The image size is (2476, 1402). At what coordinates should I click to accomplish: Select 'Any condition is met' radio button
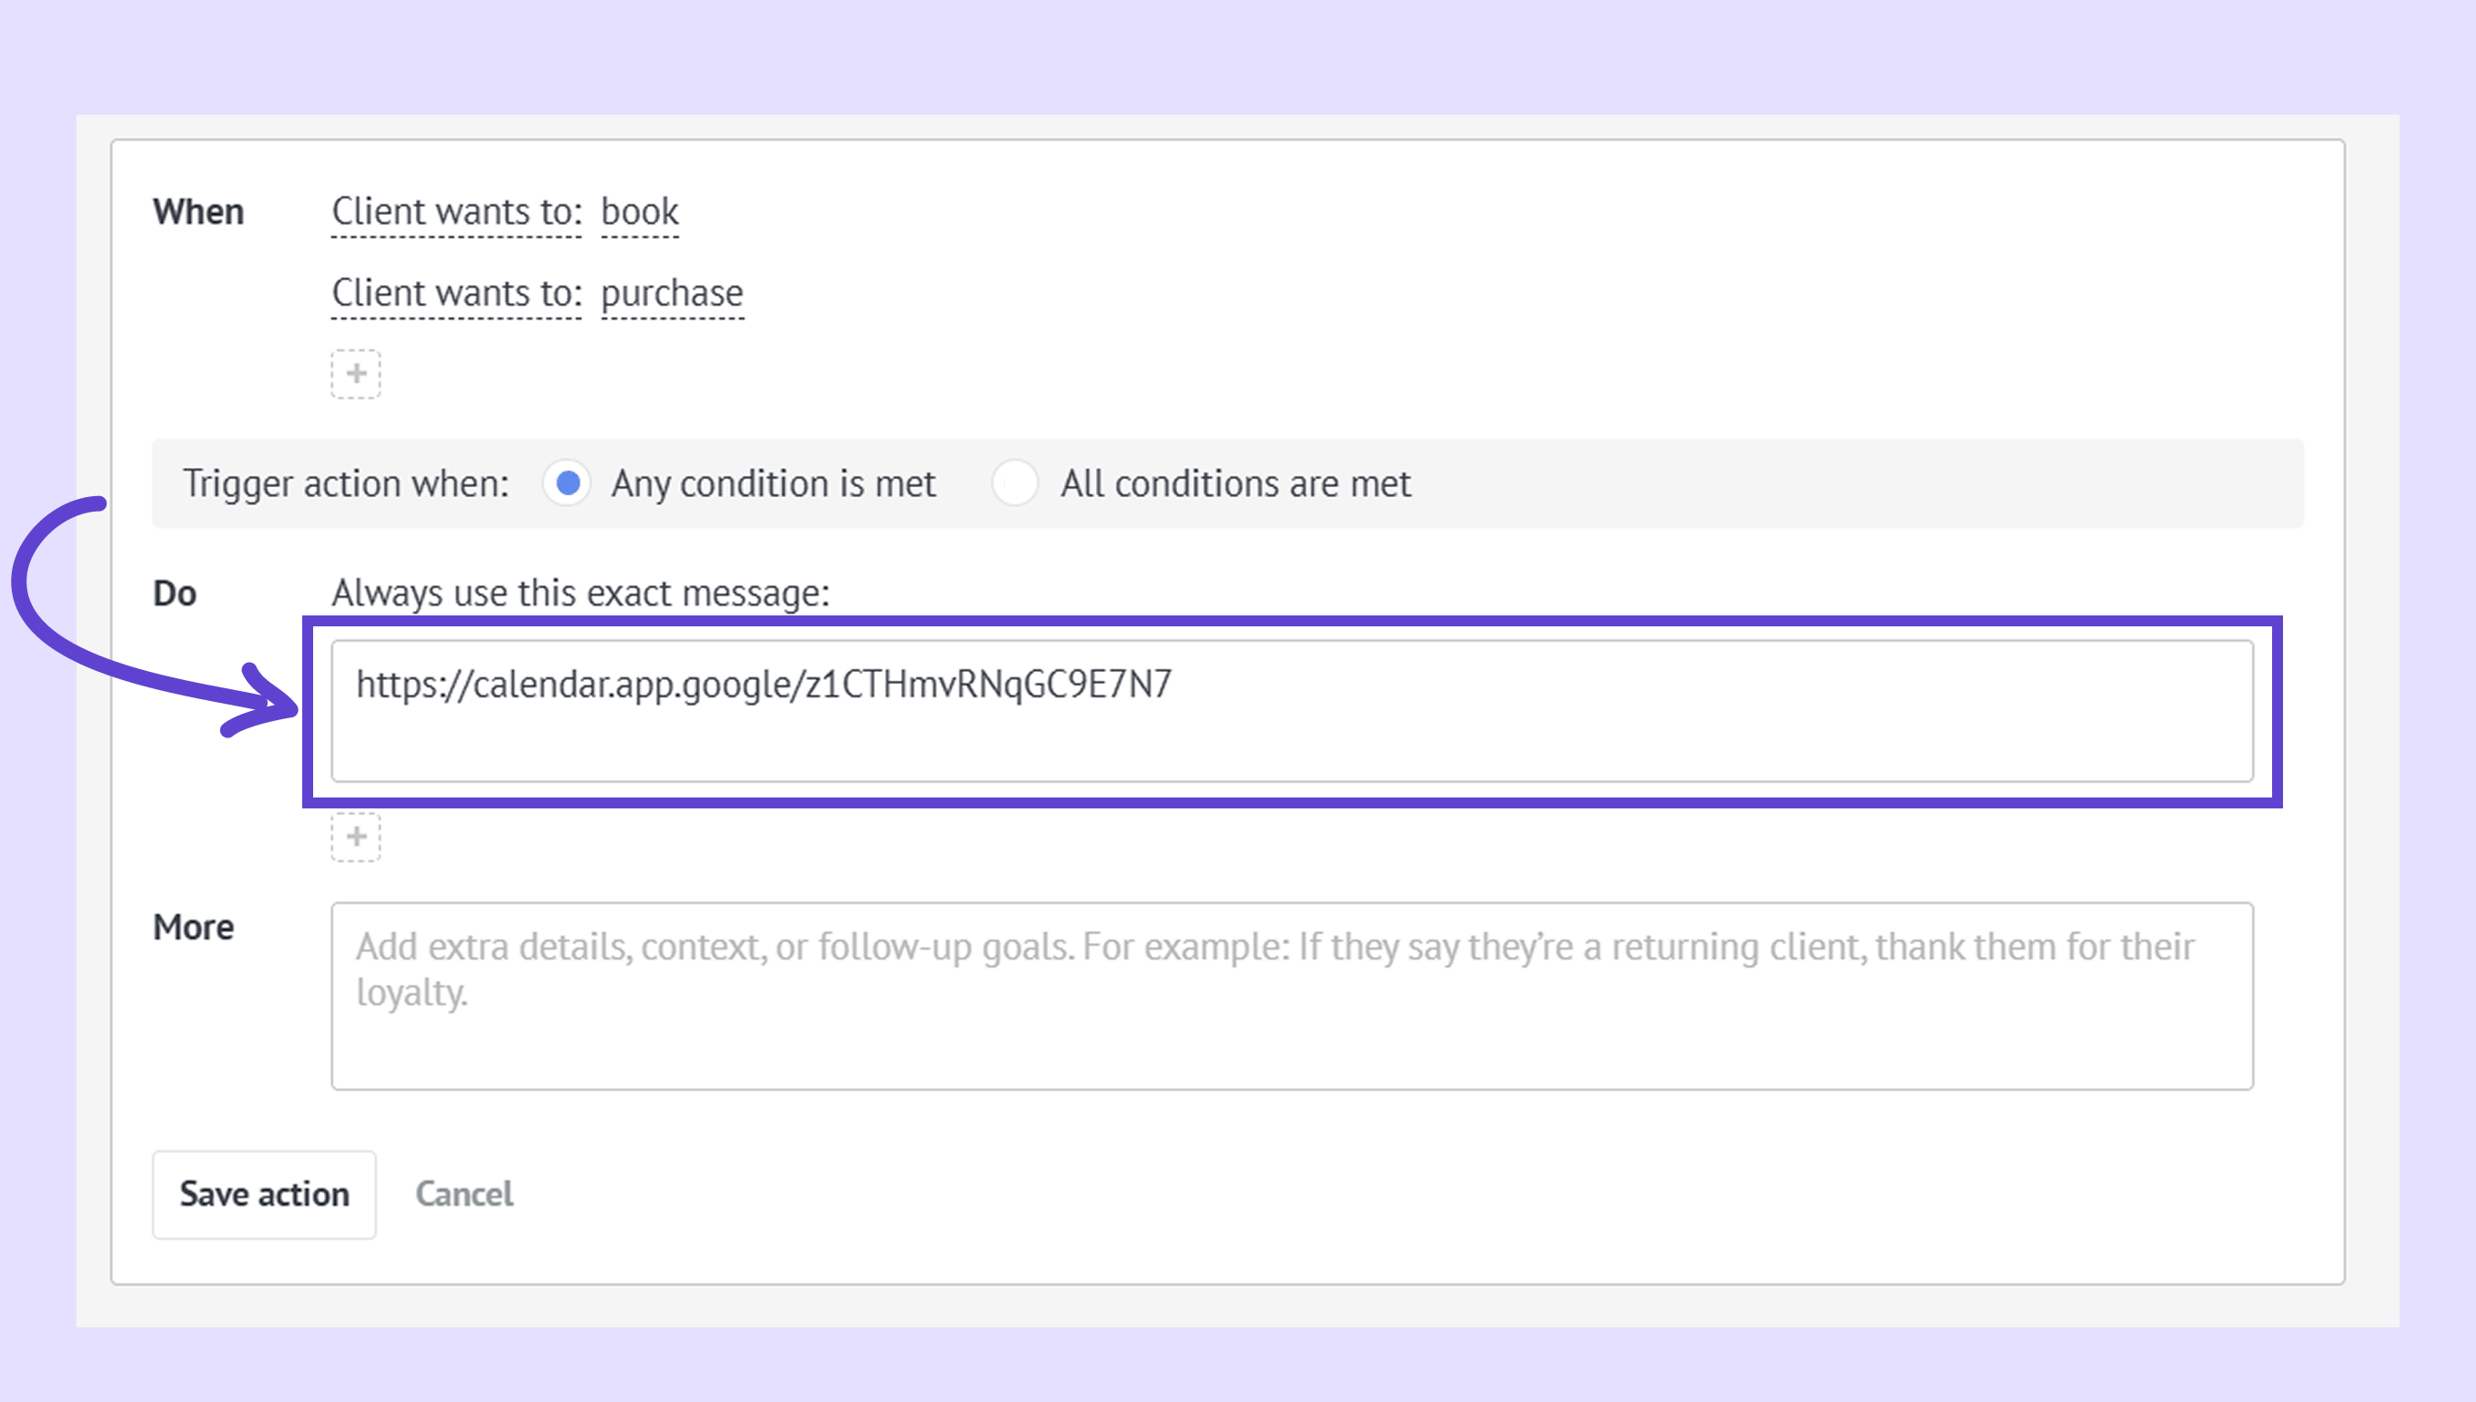pos(567,483)
